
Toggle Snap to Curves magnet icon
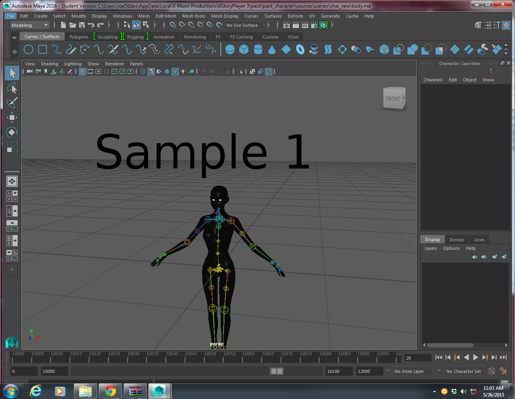pyautogui.click(x=182, y=25)
